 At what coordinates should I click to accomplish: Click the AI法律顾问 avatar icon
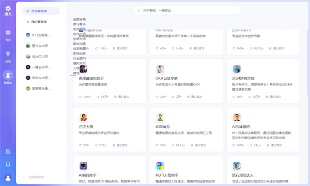(x=237, y=117)
